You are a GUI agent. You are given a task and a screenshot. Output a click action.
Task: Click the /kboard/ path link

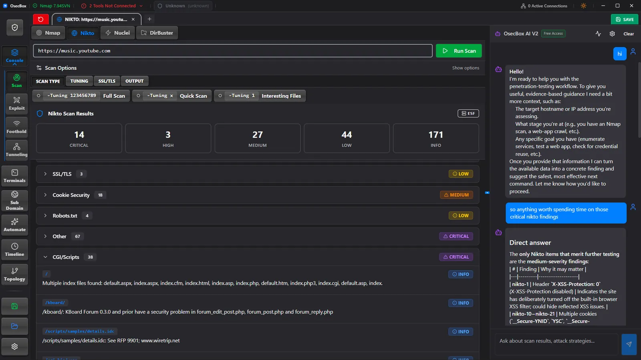point(55,303)
